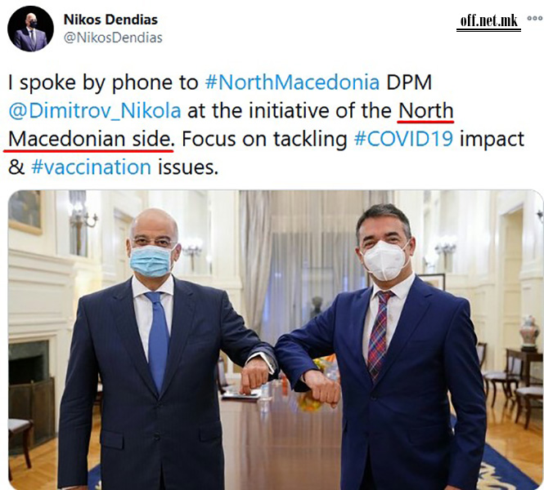Open the #vaccination hashtag
The image size is (544, 490).
pyautogui.click(x=92, y=167)
